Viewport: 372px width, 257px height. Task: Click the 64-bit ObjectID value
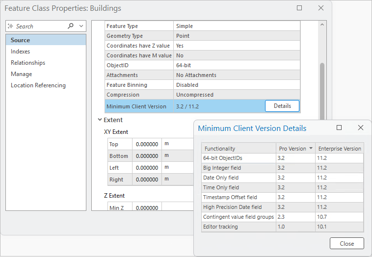coord(184,65)
